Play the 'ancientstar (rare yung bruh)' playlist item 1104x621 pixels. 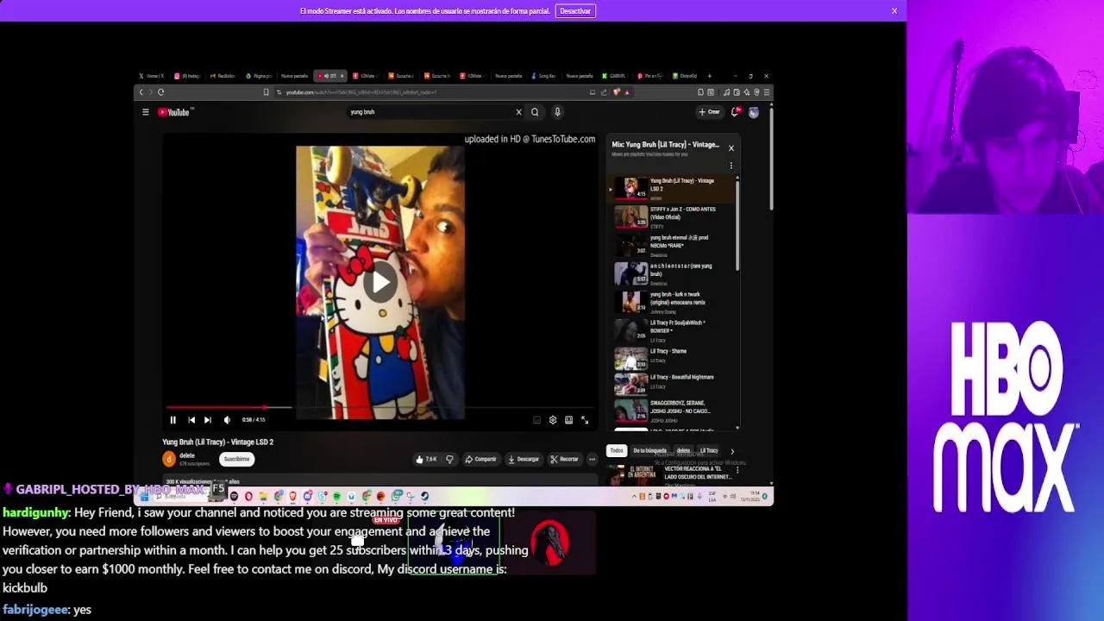coord(673,273)
